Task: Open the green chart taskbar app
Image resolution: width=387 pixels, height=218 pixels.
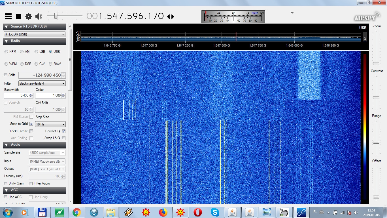Action: [59, 212]
